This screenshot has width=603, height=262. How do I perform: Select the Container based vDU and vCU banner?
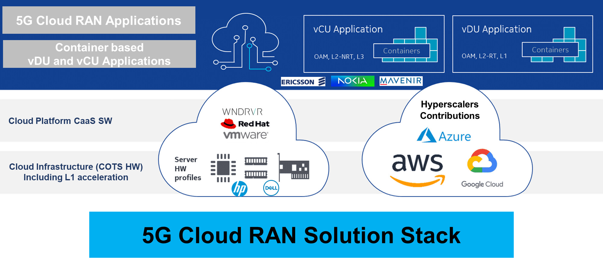(99, 54)
